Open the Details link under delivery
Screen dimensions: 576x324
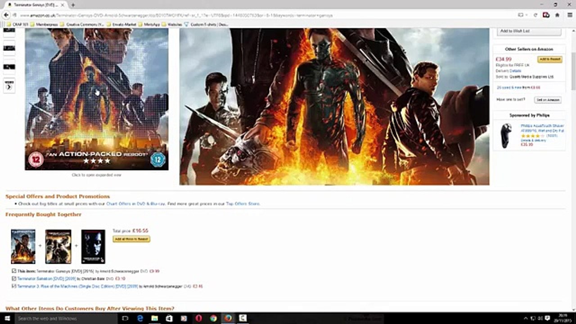(x=515, y=71)
